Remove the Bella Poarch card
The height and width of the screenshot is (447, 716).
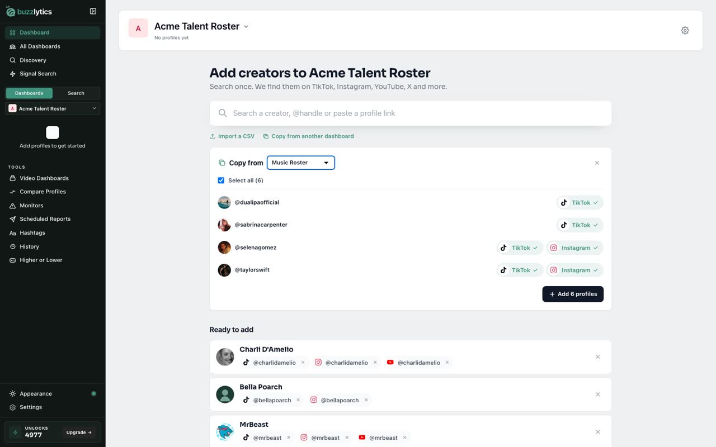[x=597, y=394]
